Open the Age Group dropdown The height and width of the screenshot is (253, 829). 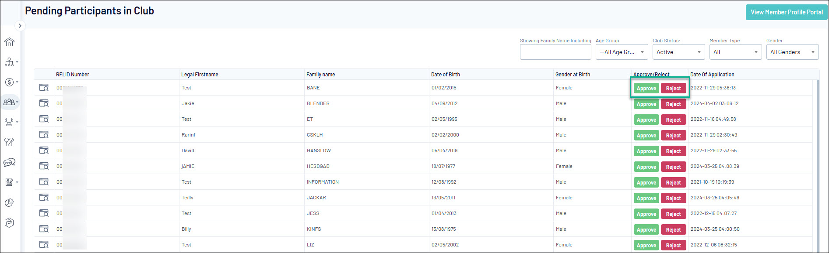(622, 52)
